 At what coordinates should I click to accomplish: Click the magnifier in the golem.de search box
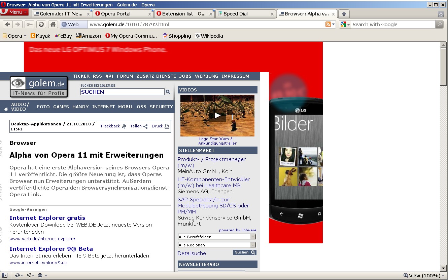(x=167, y=91)
